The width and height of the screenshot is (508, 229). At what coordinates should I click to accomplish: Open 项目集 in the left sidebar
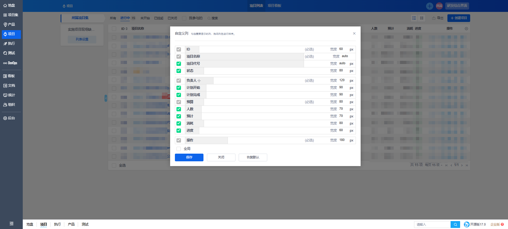(11, 15)
